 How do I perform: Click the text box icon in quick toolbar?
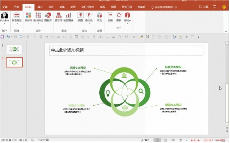[76, 37]
